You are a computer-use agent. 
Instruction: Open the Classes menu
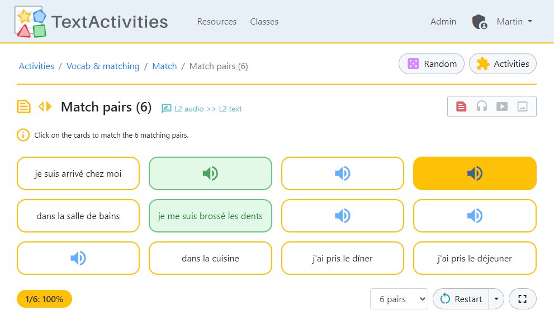coord(264,22)
